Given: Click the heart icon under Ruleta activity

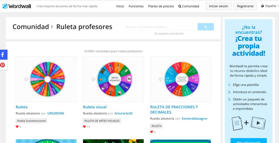Looking at the screenshot, I should tap(17, 127).
